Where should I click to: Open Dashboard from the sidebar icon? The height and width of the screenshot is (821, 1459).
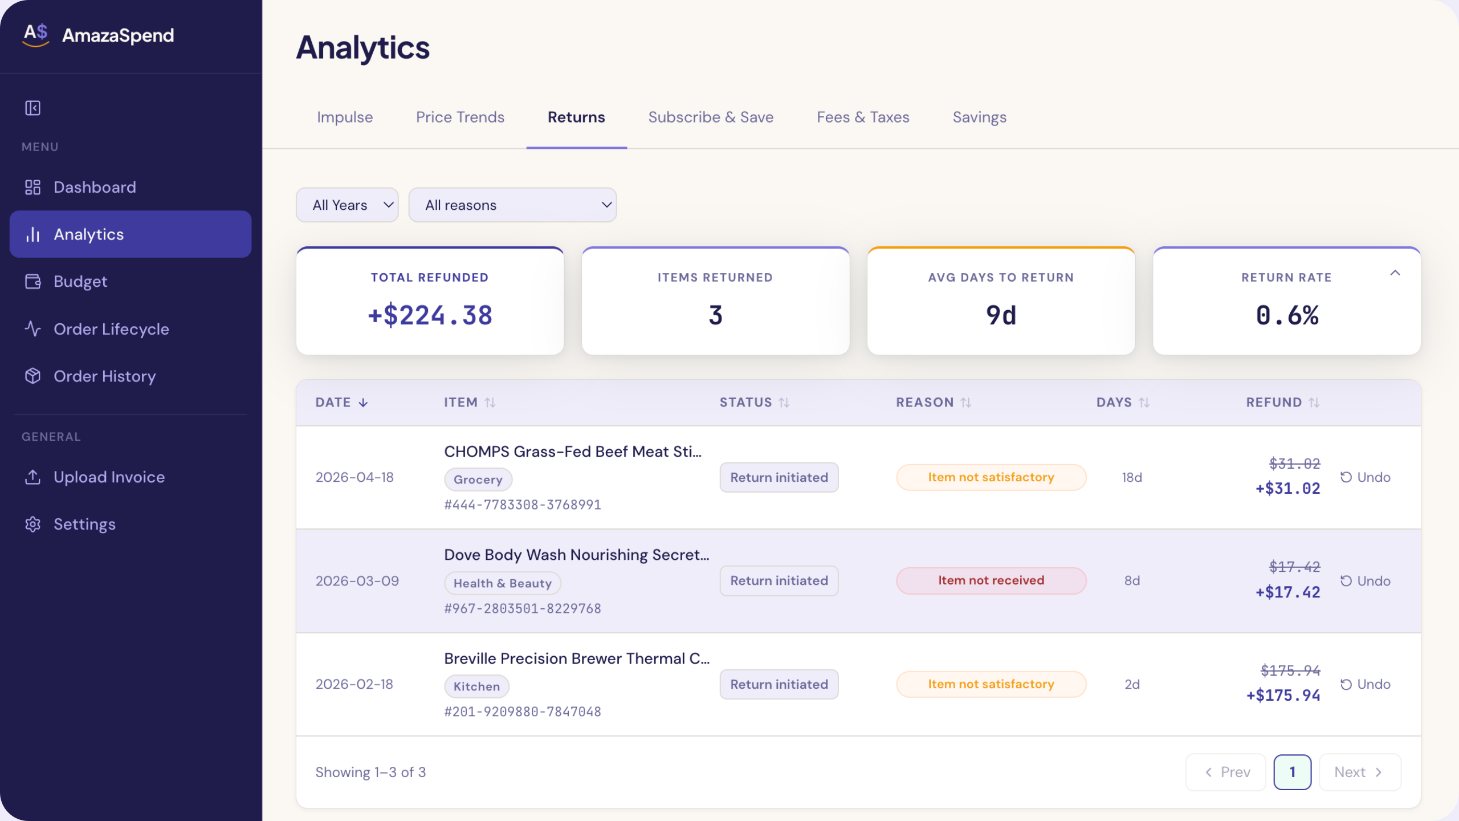point(32,187)
